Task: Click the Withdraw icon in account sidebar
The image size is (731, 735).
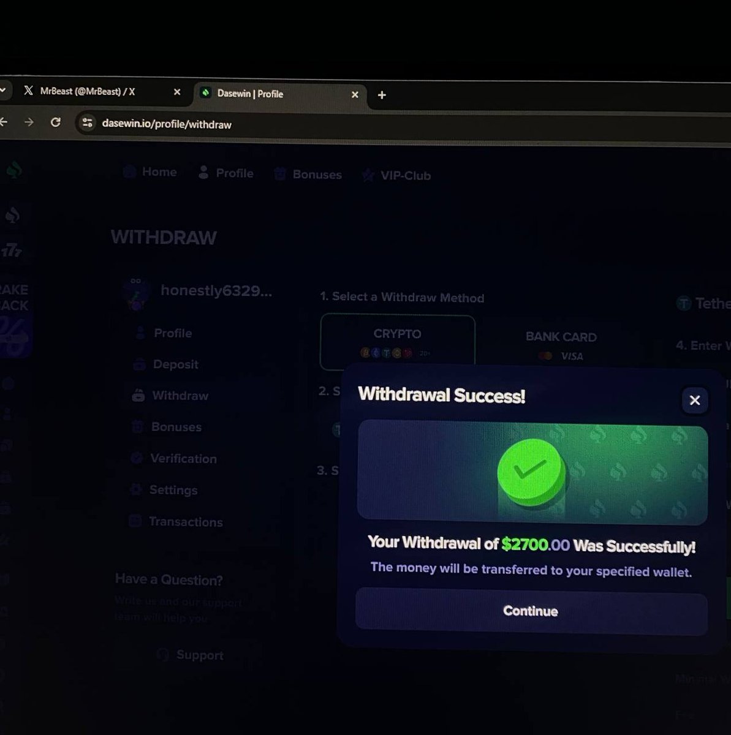Action: click(138, 395)
